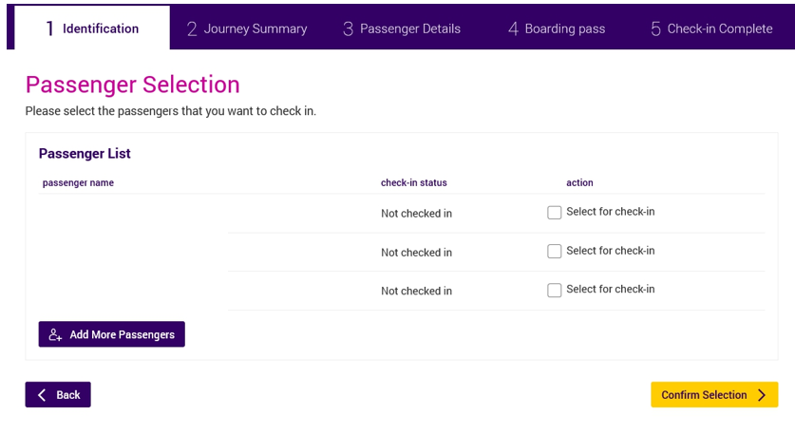
Task: Click the Add More Passengers button
Action: (111, 334)
